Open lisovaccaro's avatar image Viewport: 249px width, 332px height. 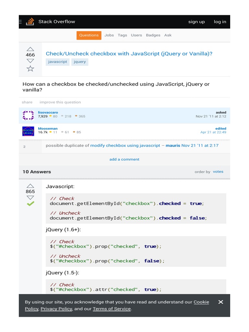click(x=28, y=115)
